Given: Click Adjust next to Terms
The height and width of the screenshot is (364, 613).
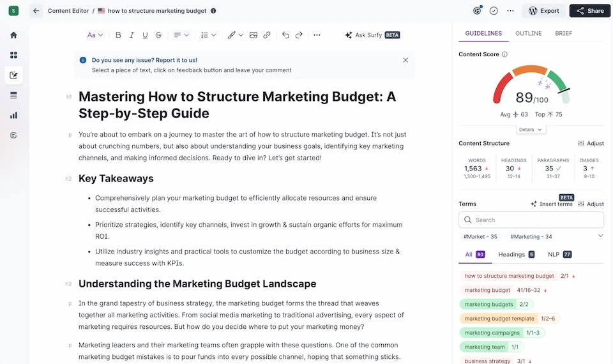Looking at the screenshot, I should [x=591, y=204].
